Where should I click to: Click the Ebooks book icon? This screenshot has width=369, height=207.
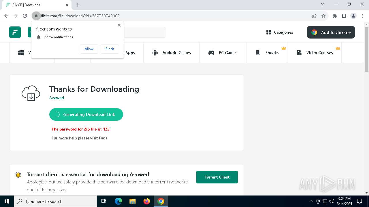pyautogui.click(x=258, y=53)
